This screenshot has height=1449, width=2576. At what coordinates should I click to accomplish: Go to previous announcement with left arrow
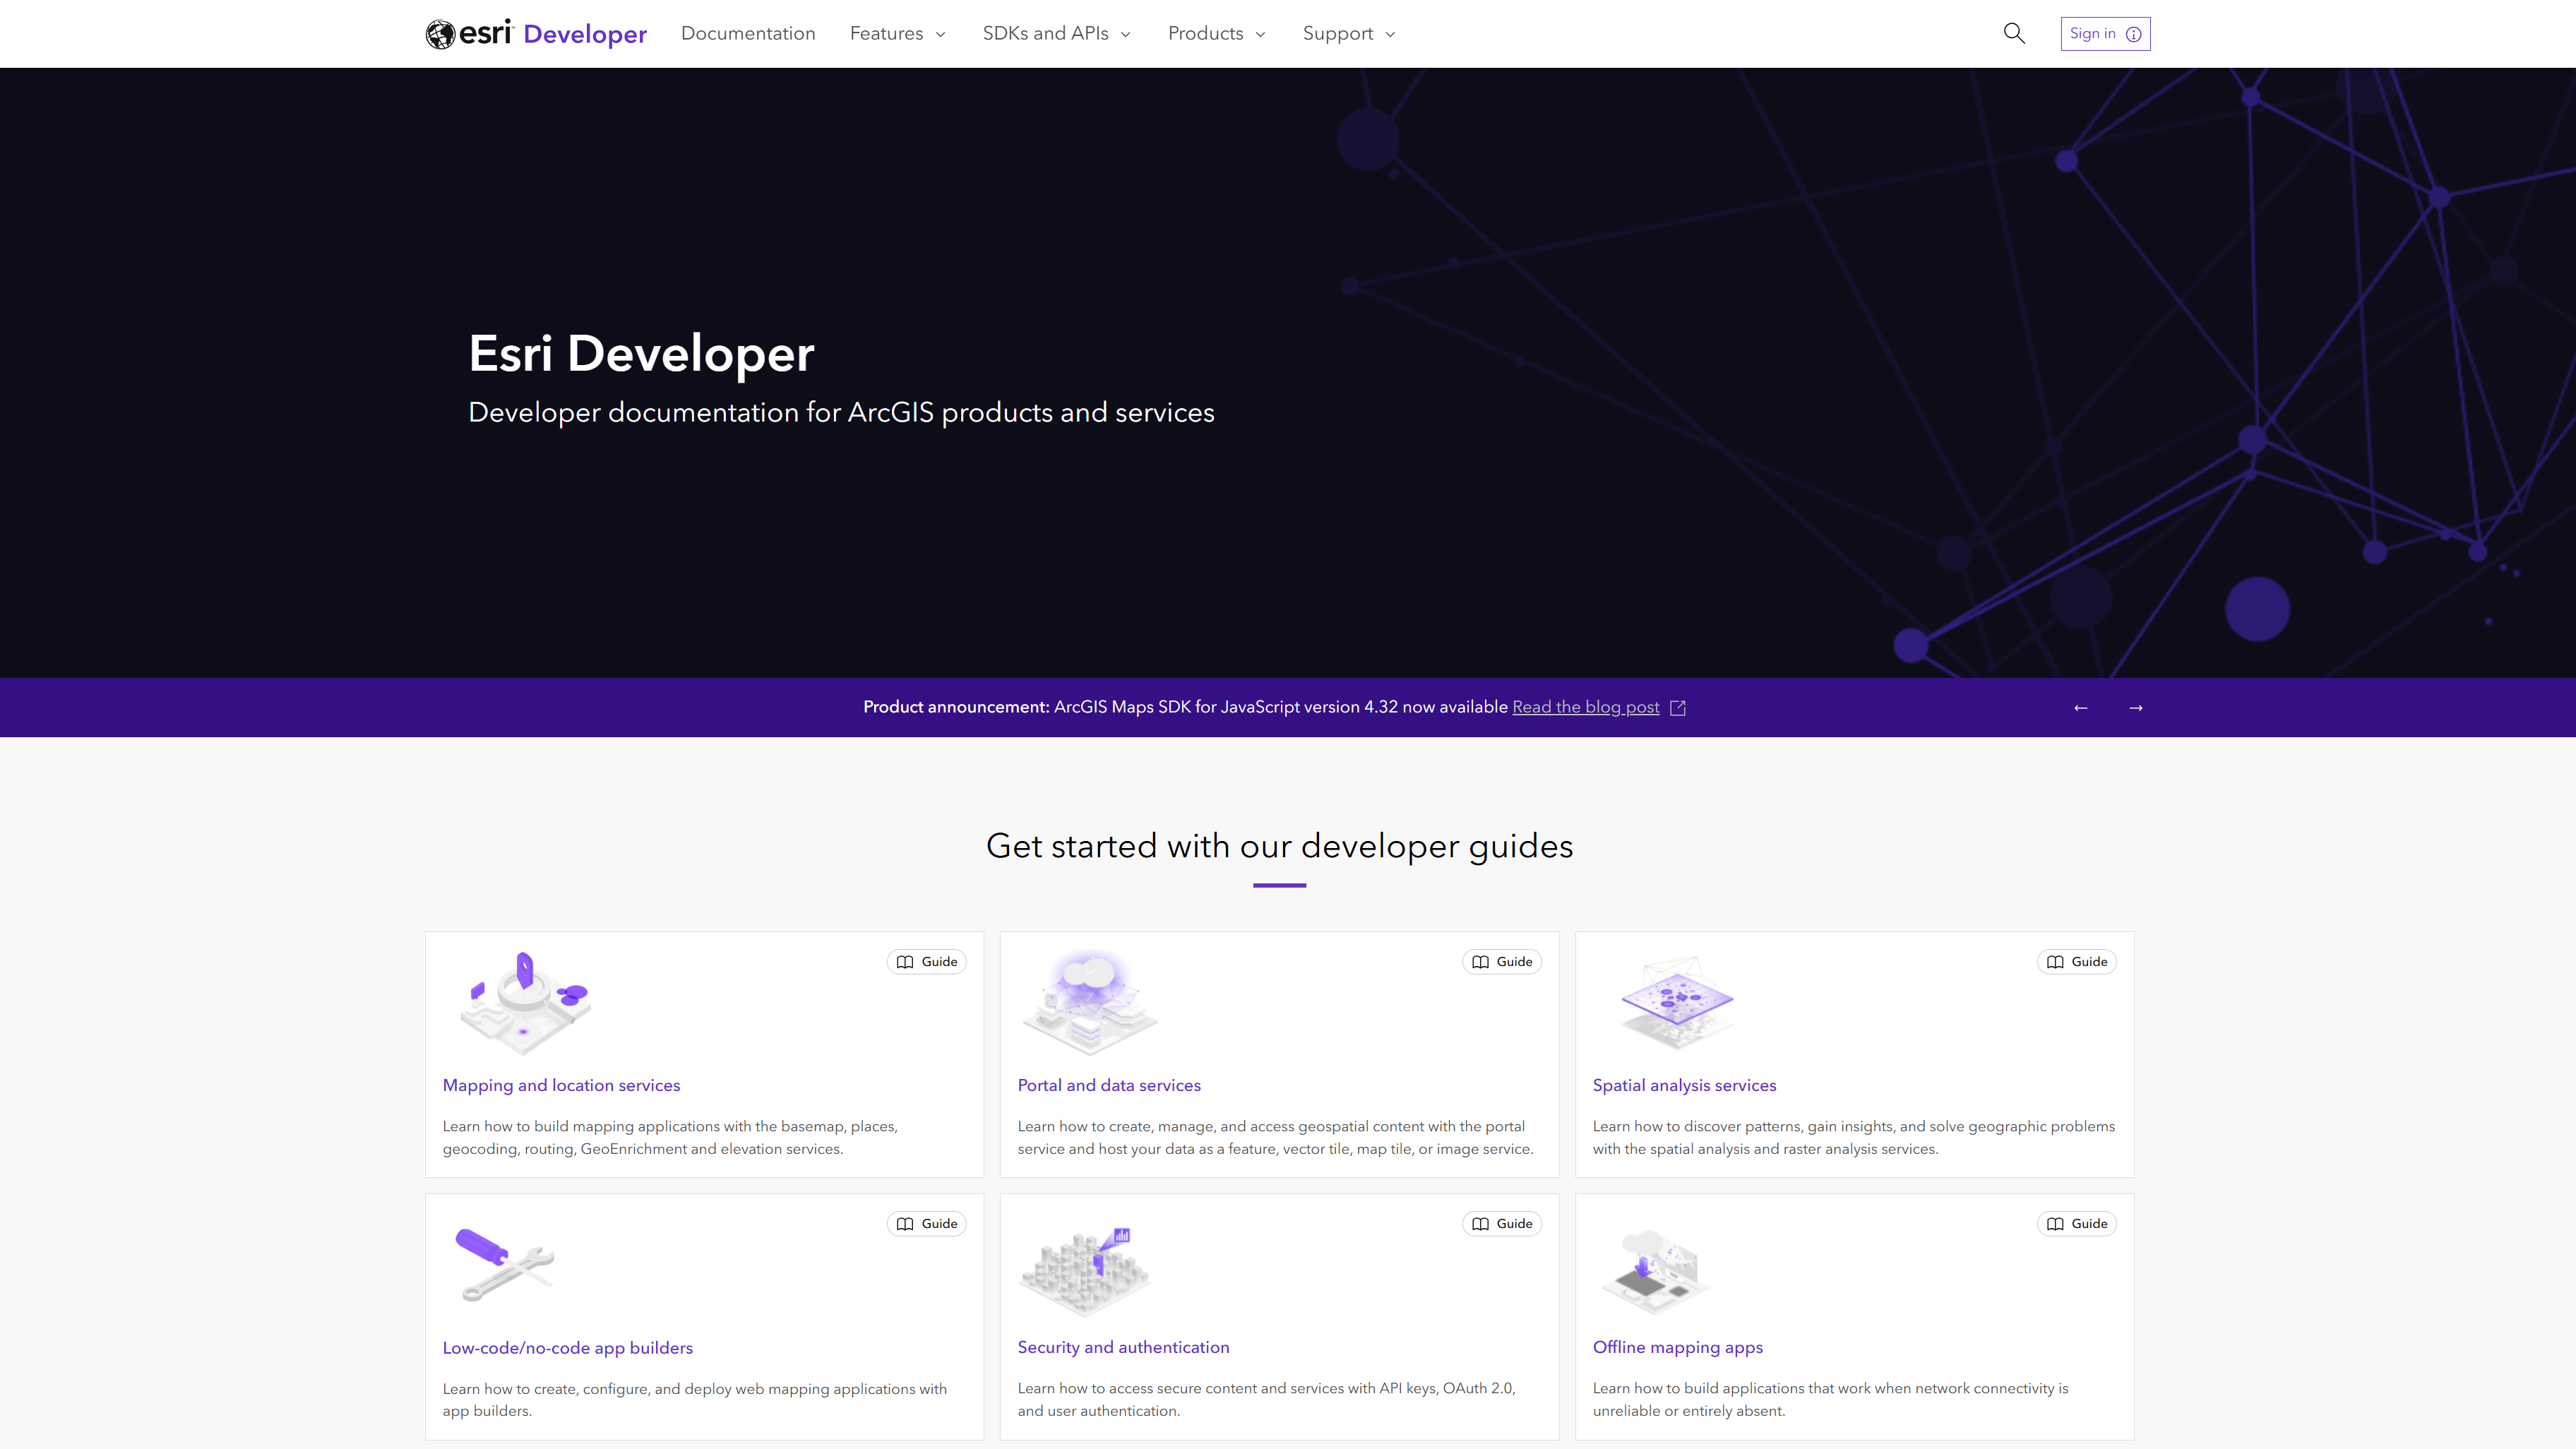(2081, 708)
